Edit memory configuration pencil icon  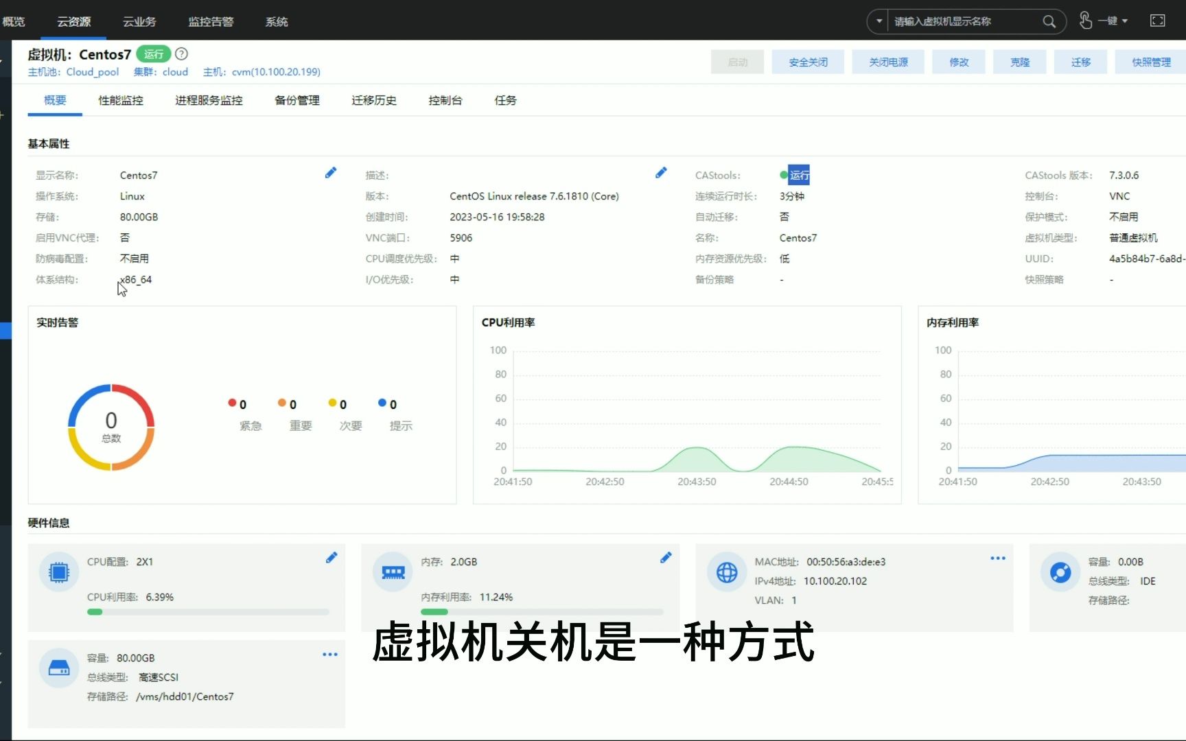click(666, 558)
